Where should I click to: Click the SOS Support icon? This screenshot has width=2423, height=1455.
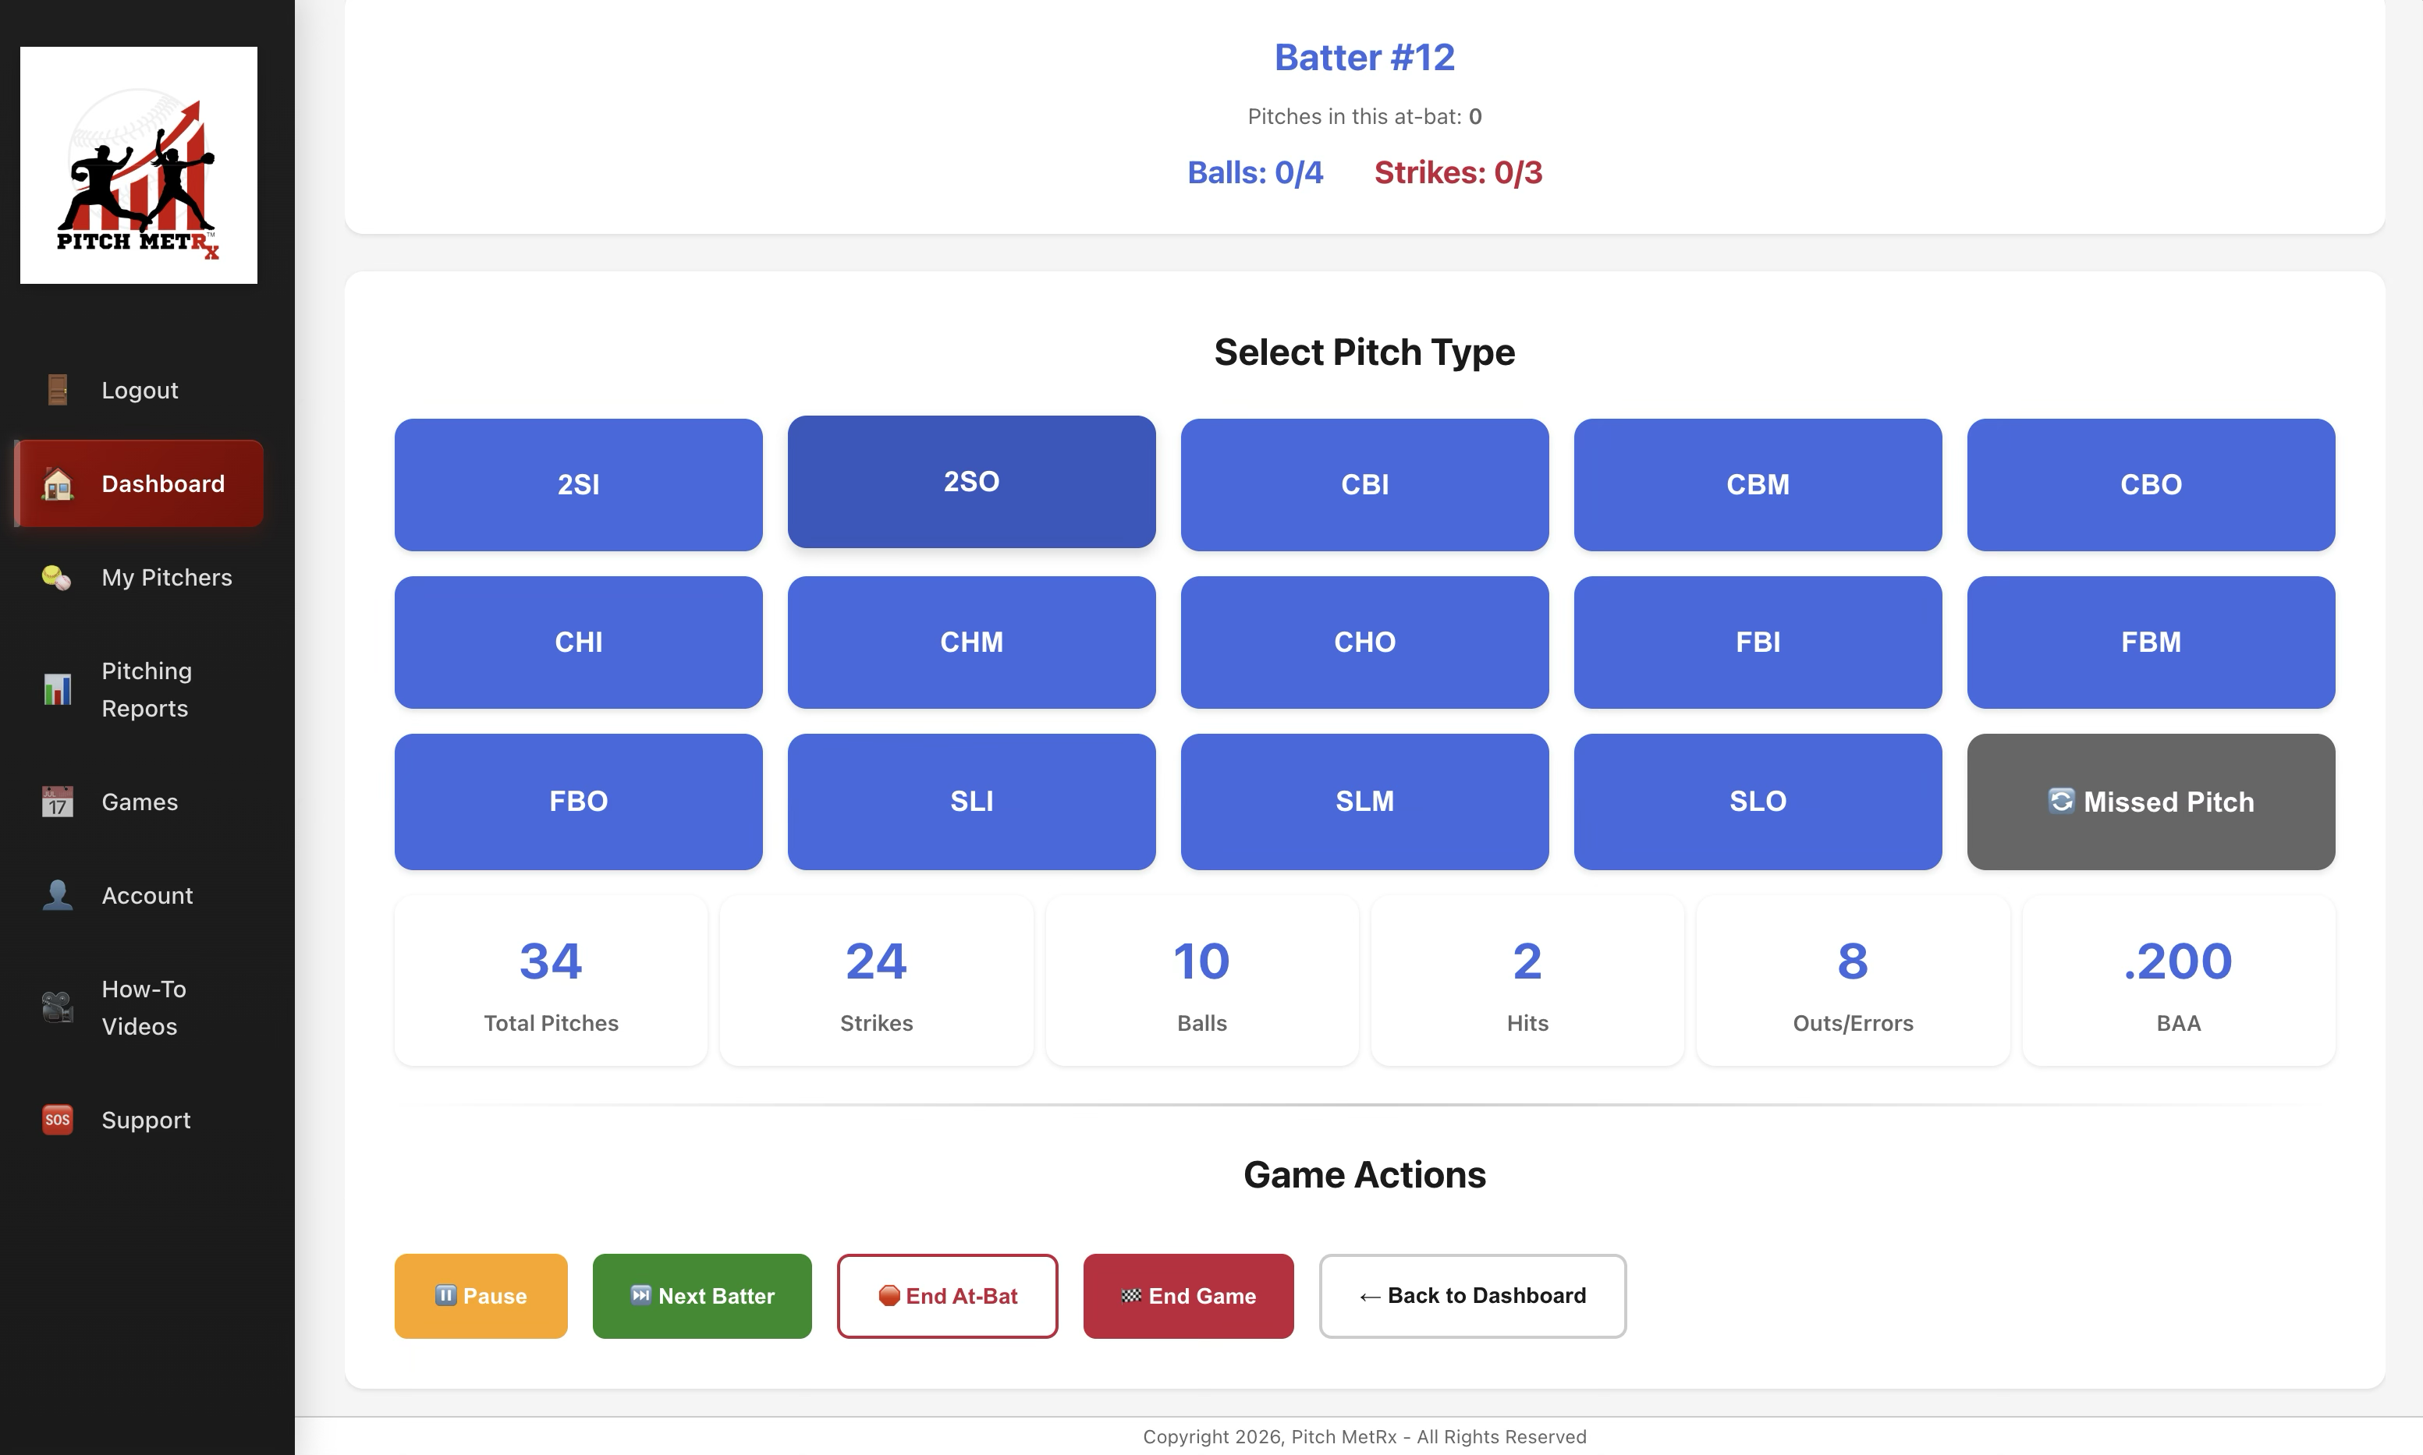click(57, 1119)
